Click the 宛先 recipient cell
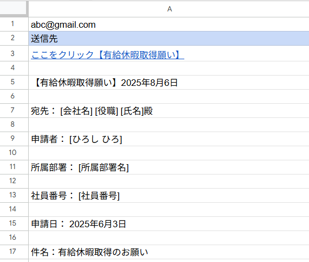 (169, 111)
